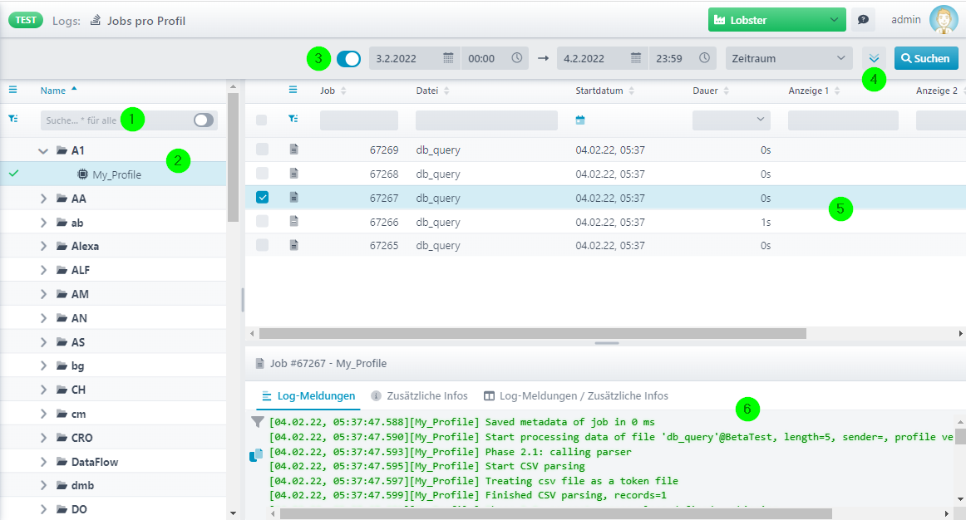Click document icon of job 67267
The width and height of the screenshot is (966, 520).
pos(293,197)
